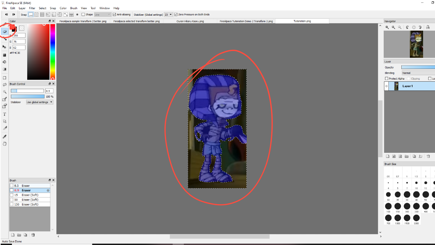Enable the curve snap
Screen dimensions: 435x245
pos(65,15)
